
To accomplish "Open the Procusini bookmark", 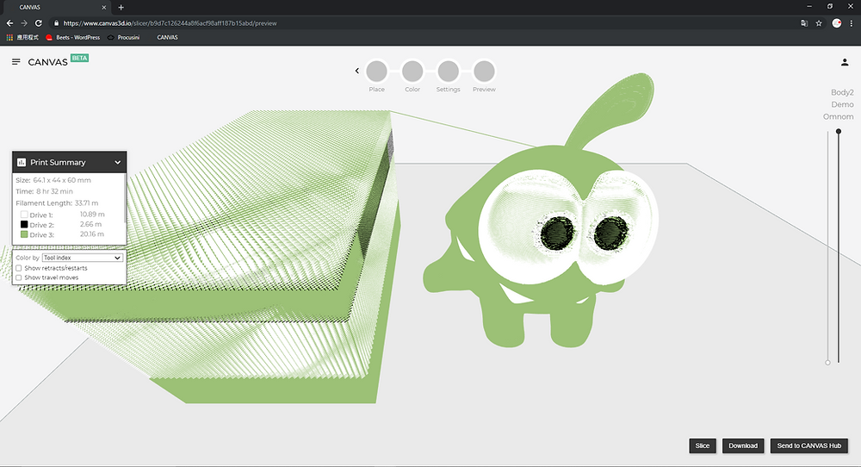I will pyautogui.click(x=123, y=37).
